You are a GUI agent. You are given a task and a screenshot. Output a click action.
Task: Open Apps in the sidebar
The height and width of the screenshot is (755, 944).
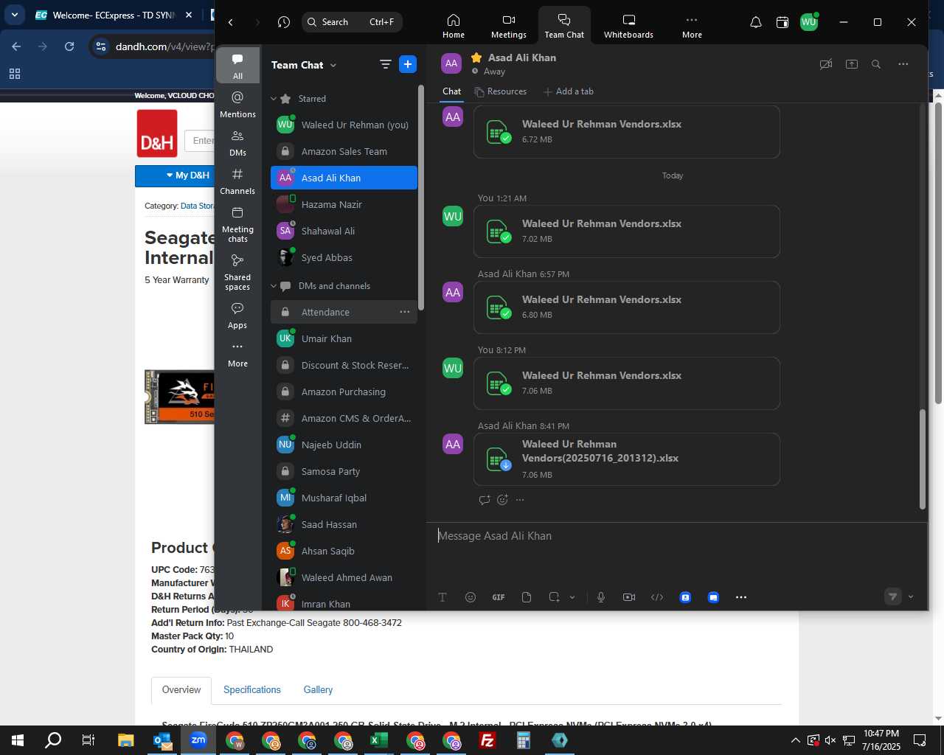237,316
